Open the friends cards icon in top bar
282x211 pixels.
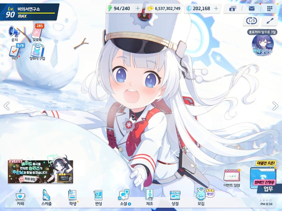(x=233, y=8)
